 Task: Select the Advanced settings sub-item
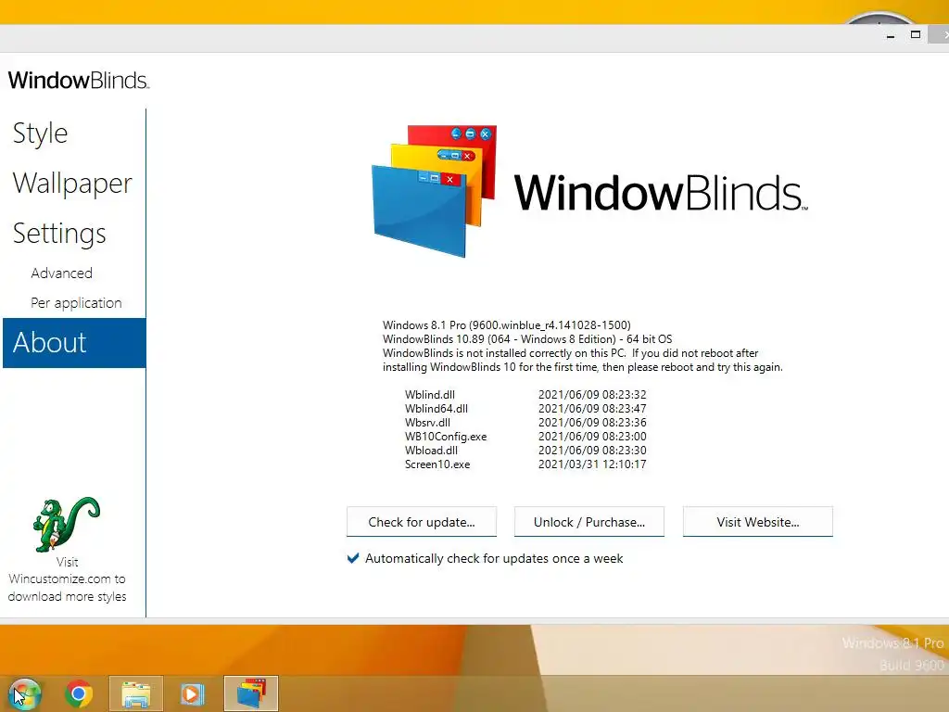click(x=62, y=273)
